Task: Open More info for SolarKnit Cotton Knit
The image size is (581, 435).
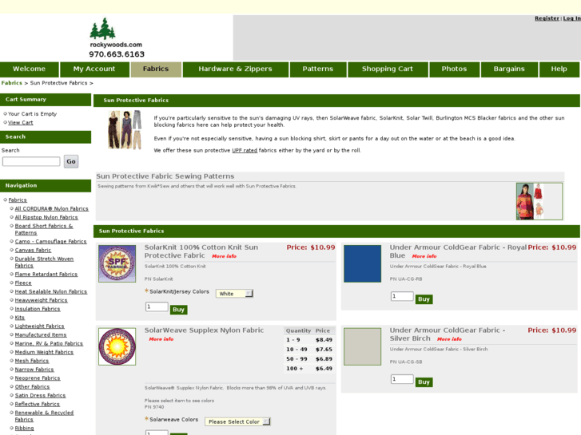Action: [x=225, y=256]
